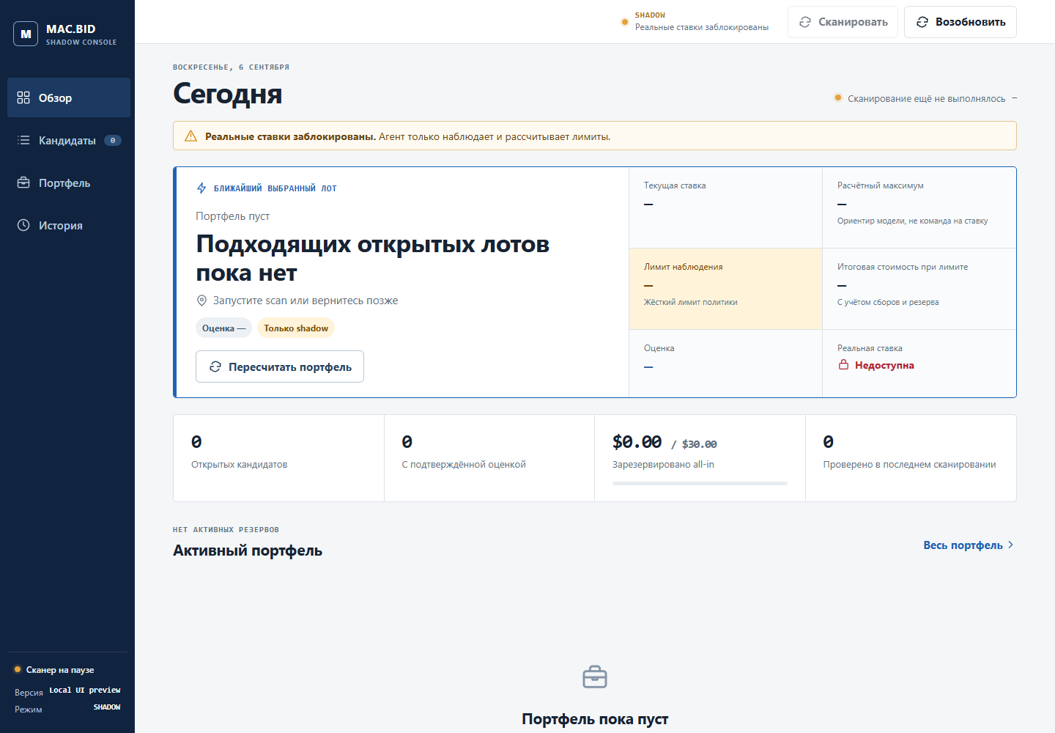Click the lightning bolt icon near Ближайший выбранный лот

[201, 188]
